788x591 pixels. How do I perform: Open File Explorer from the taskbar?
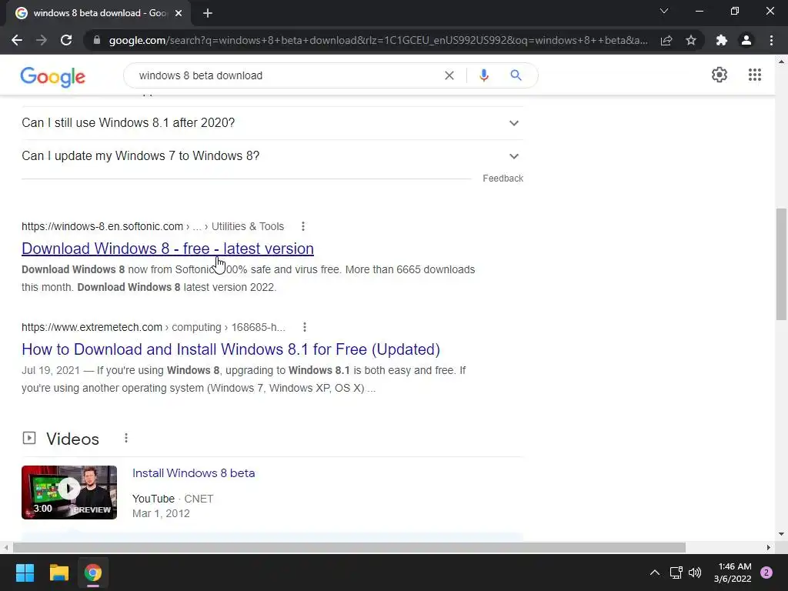pos(58,573)
